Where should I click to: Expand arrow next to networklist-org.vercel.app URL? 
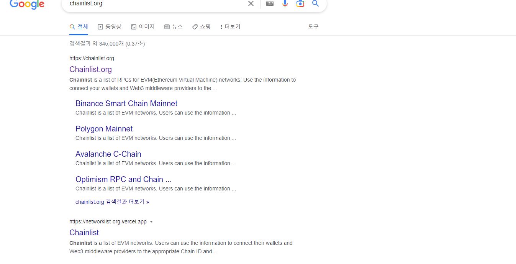[151, 221]
